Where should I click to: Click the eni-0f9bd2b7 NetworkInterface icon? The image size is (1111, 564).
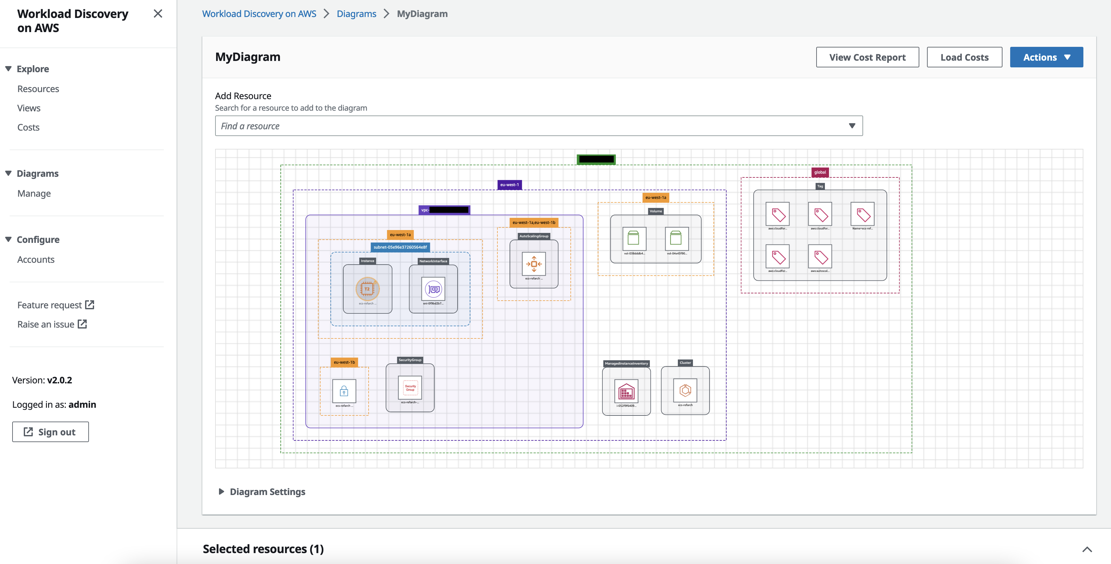(x=433, y=289)
